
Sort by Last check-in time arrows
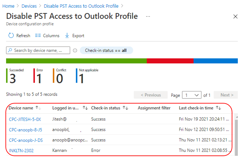pos(219,108)
